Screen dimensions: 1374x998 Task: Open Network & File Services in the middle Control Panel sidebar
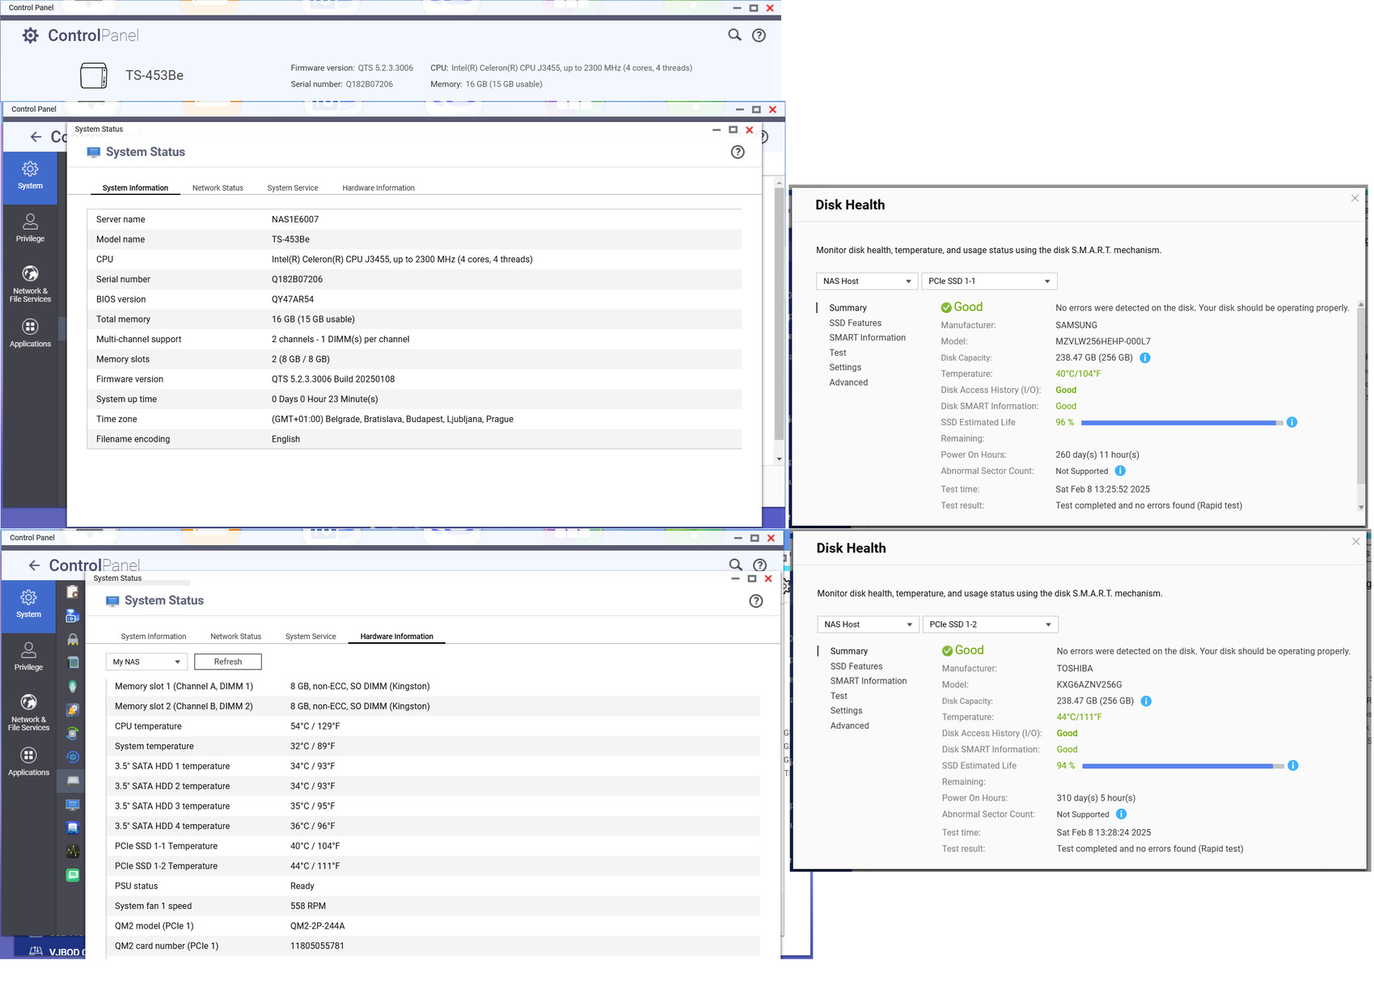30,284
